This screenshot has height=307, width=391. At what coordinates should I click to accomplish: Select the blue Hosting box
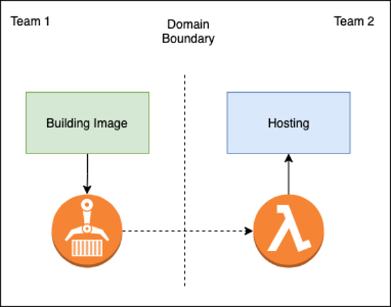[x=289, y=123]
